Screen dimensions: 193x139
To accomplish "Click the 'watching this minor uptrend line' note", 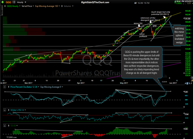I will coord(179,36).
